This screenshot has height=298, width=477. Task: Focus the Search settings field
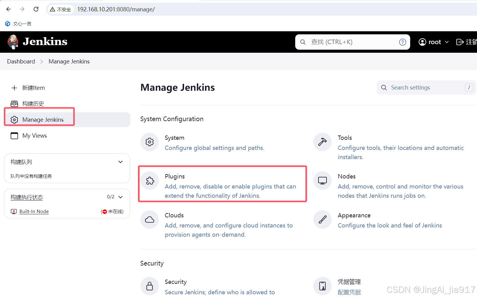[x=426, y=88]
